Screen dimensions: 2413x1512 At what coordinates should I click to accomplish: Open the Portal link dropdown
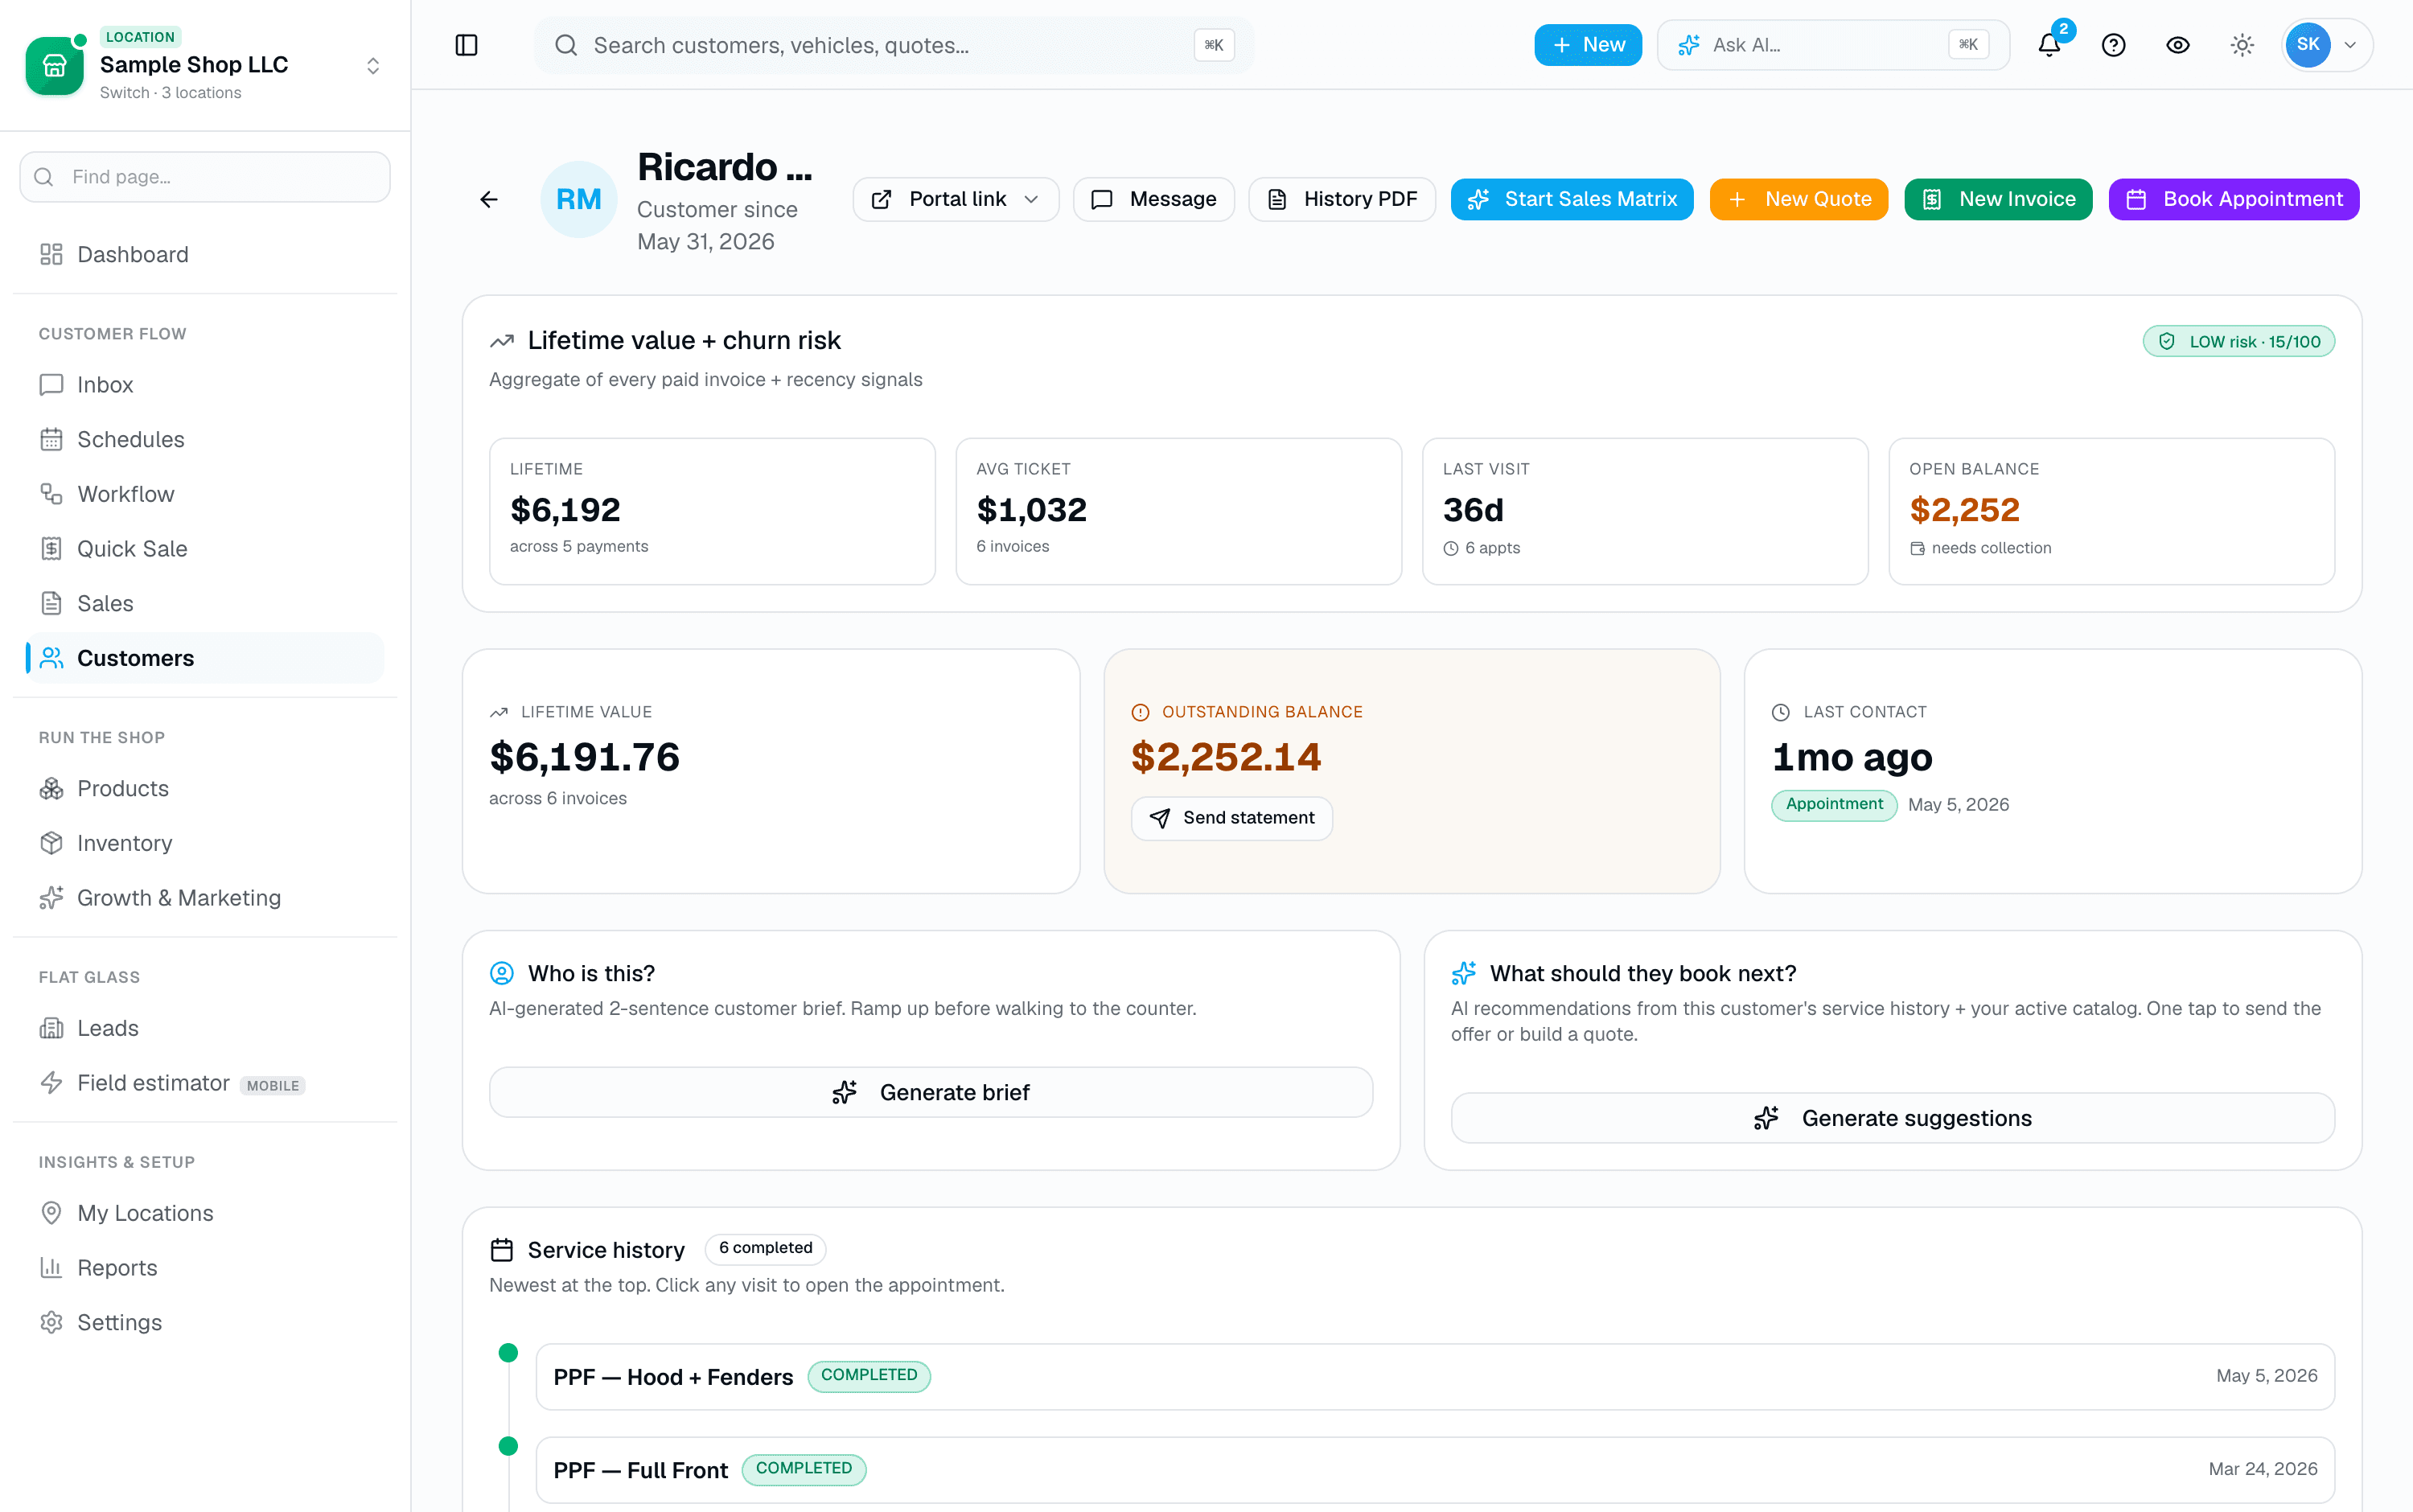coord(955,199)
